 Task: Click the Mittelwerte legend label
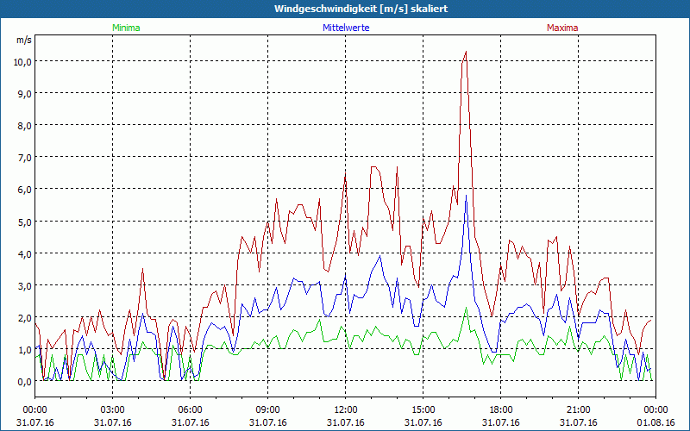(346, 28)
